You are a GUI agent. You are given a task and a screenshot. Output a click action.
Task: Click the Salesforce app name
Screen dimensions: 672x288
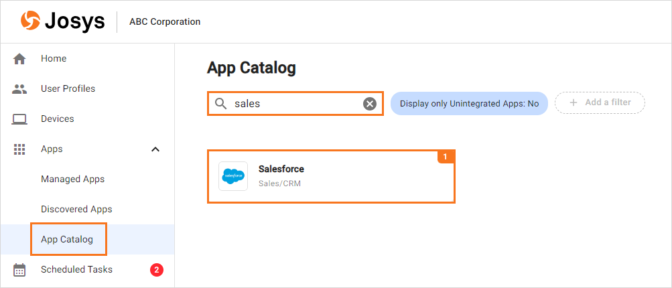click(x=281, y=169)
